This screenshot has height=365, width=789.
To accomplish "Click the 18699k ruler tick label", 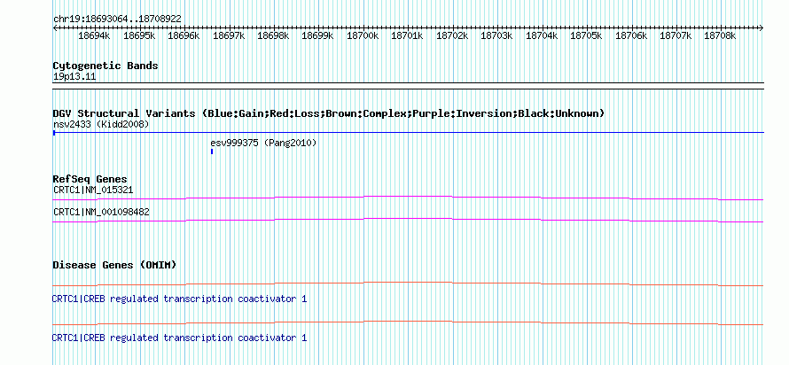I will [x=317, y=36].
